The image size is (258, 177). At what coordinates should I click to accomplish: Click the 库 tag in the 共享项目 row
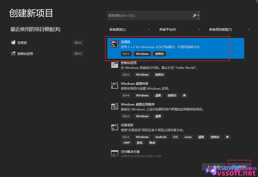pos(227,137)
